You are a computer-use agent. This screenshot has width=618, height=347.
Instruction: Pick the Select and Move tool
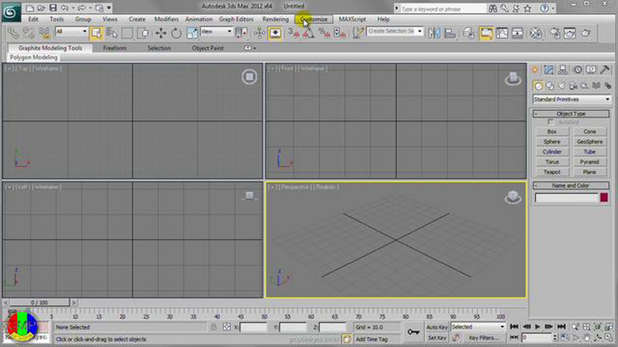coord(161,33)
